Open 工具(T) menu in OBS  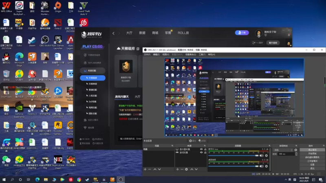pos(202,54)
